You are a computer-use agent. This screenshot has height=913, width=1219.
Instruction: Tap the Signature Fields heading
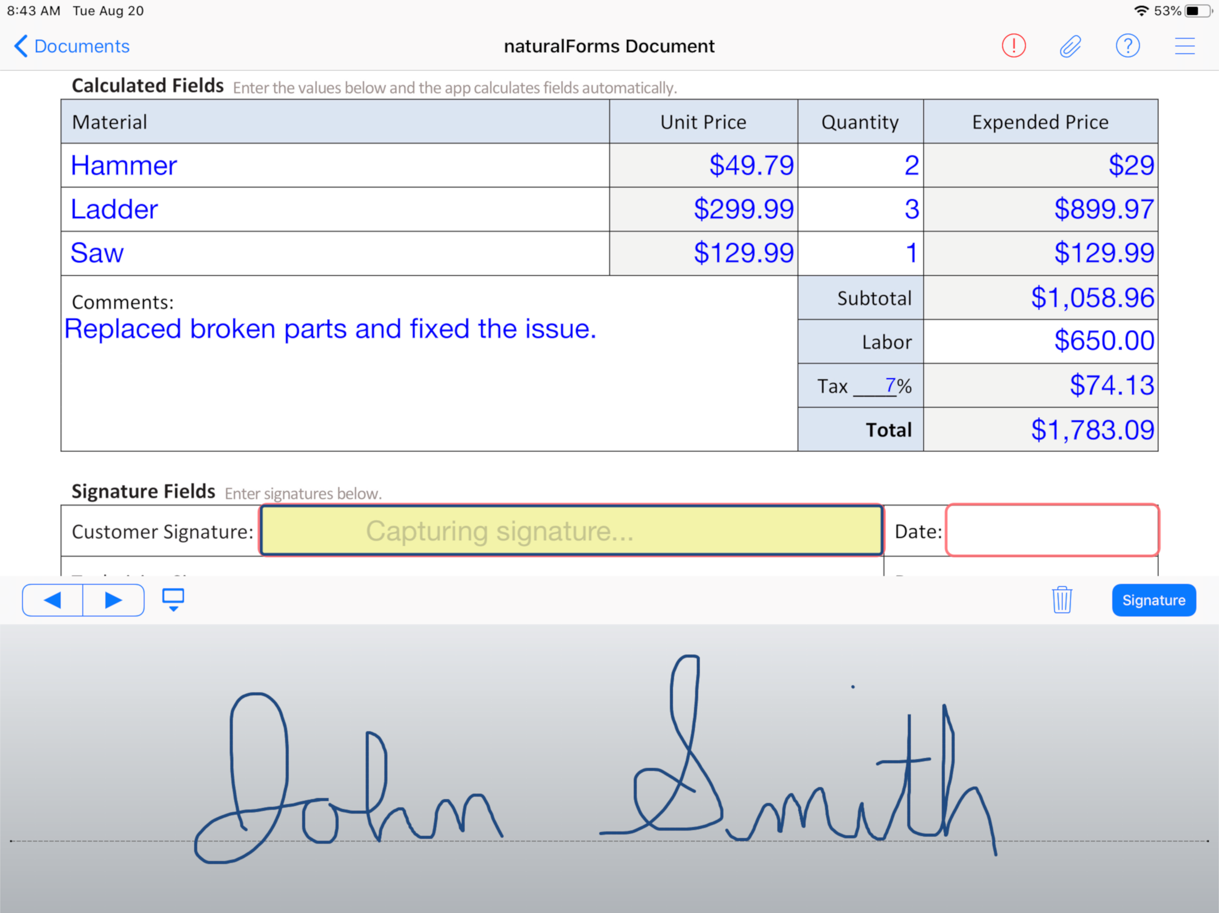pos(143,491)
